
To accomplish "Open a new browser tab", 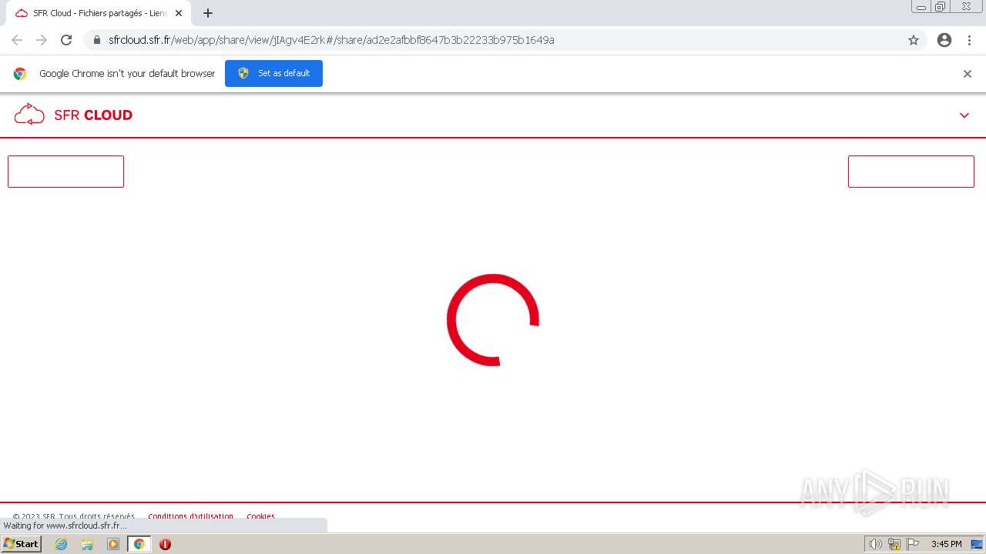I will (208, 13).
